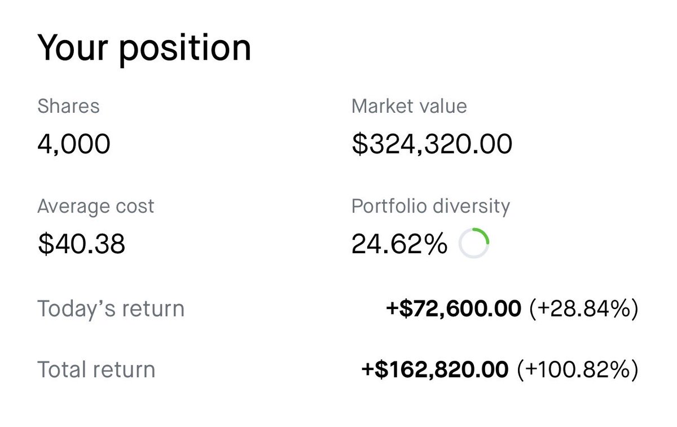677x427 pixels.
Task: Tap the dollar sign in market value
Action: (359, 144)
